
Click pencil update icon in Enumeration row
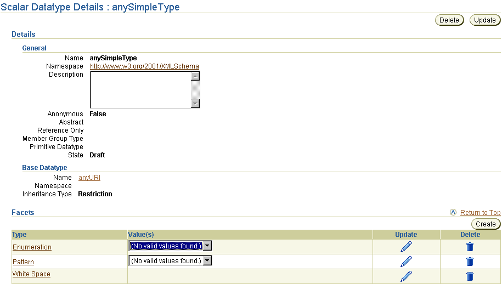[406, 247]
